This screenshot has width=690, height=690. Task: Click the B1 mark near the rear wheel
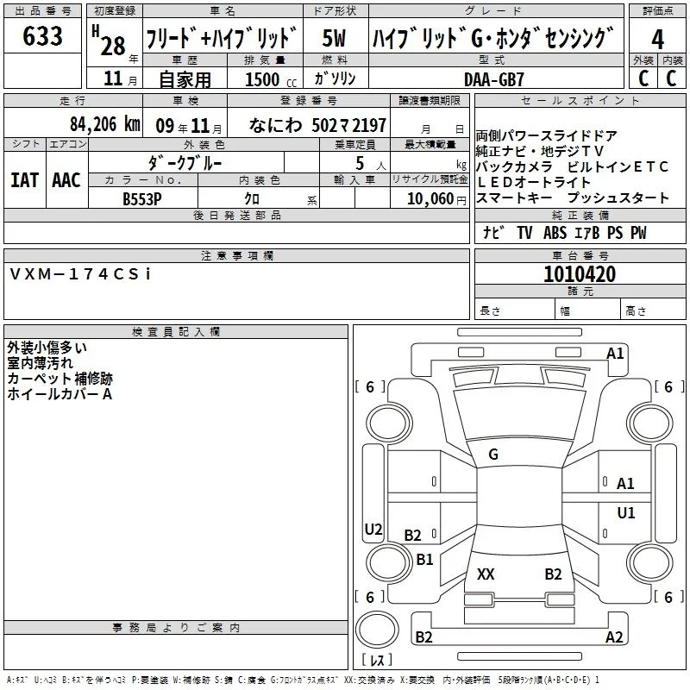[424, 559]
